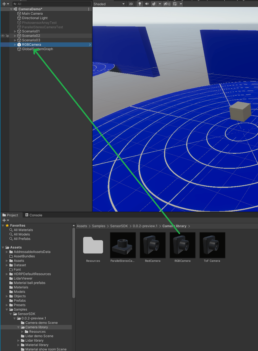Enable 2D scene view mode
Viewport: 258px width, 351px height.
[x=131, y=4]
